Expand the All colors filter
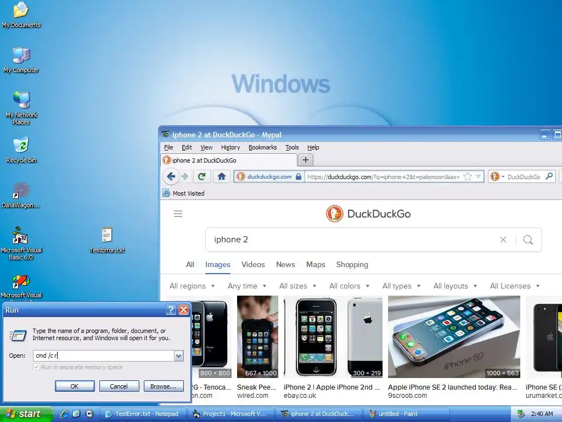Screen dimensions: 562x422 tap(350, 286)
